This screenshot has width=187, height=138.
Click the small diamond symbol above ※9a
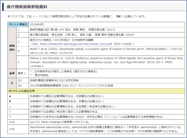10,117
